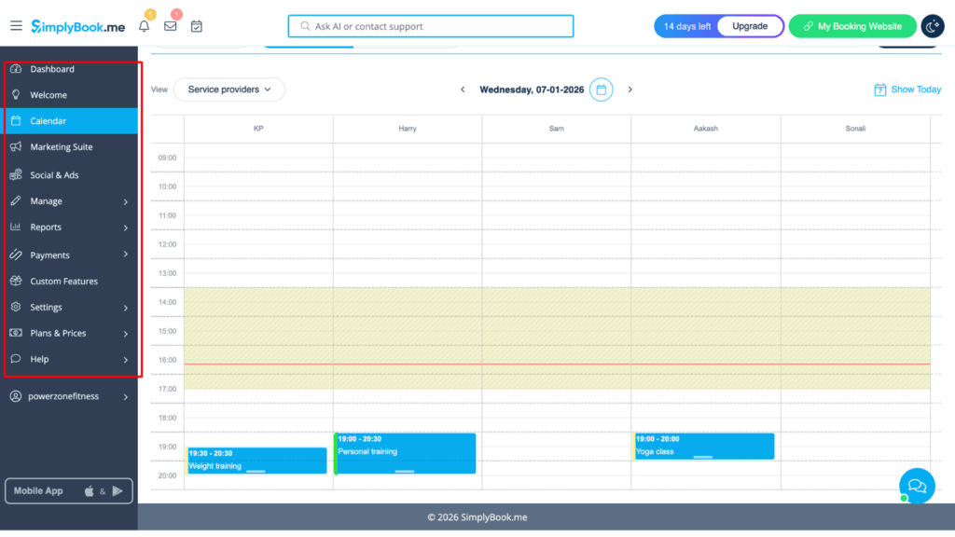Click Show Today in the calendar header
955x537 pixels.
[x=908, y=89]
